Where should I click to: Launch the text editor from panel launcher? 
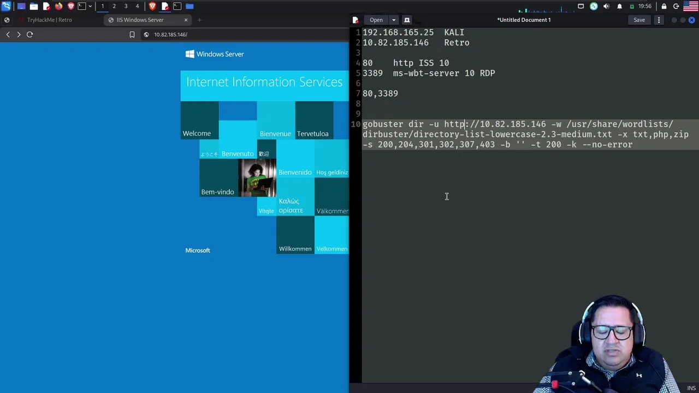46,6
